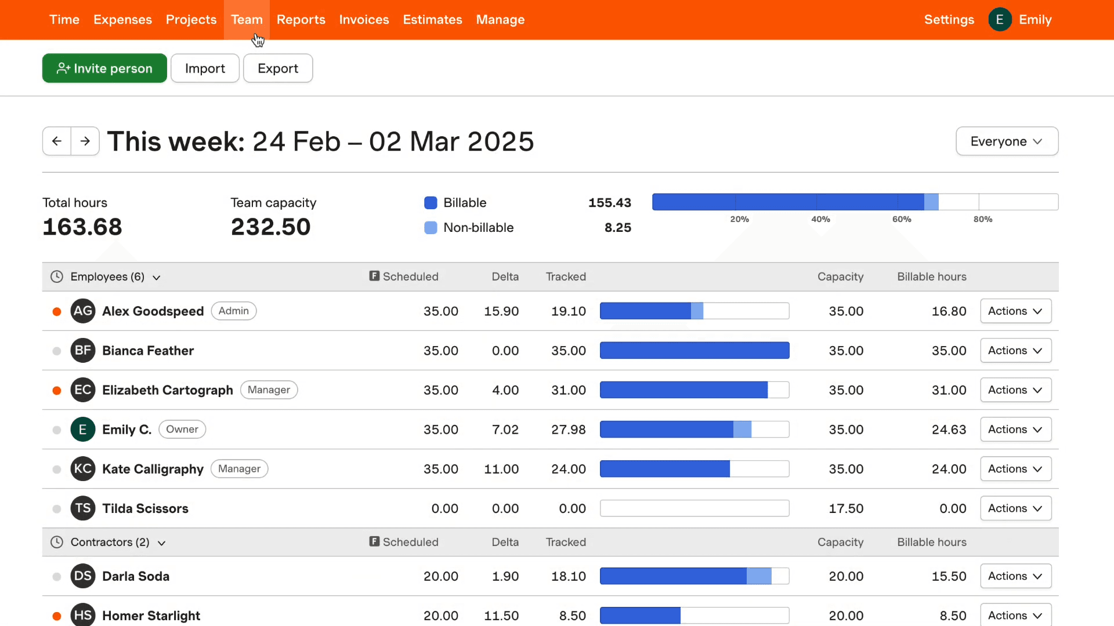Click the Invite person button
Screen dimensions: 1114x626
coord(104,68)
